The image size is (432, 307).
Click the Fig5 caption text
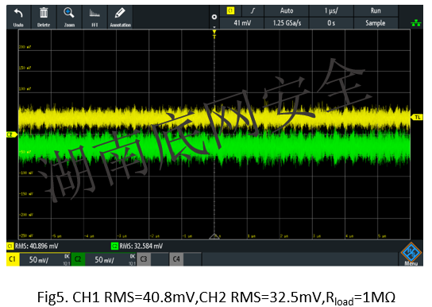(x=216, y=298)
